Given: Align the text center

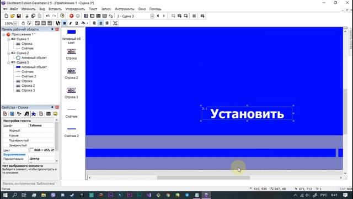Looking at the screenshot, I should click(100, 23).
